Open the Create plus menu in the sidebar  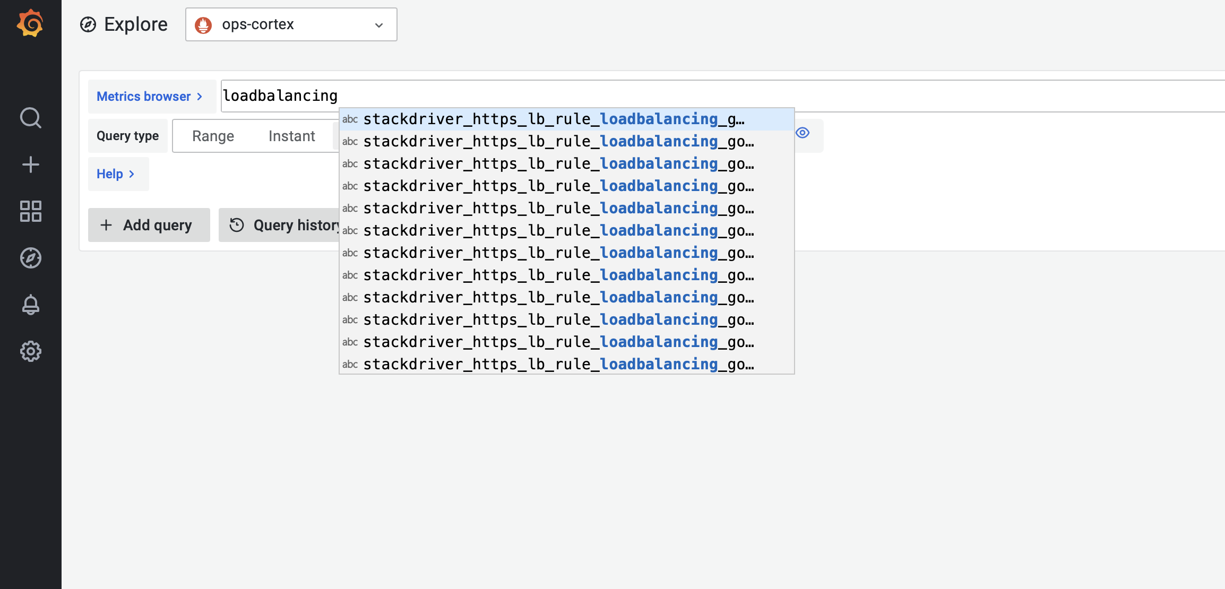coord(31,164)
